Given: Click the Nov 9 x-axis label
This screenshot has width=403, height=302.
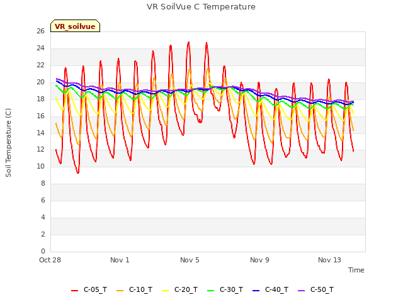Looking at the screenshot, I should pyautogui.click(x=259, y=260).
